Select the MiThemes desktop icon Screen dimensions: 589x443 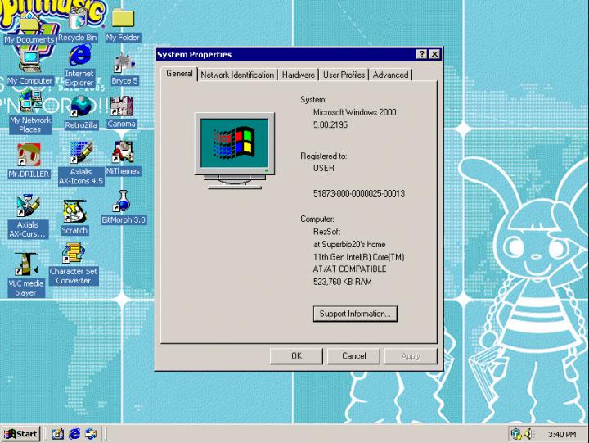coord(123,154)
